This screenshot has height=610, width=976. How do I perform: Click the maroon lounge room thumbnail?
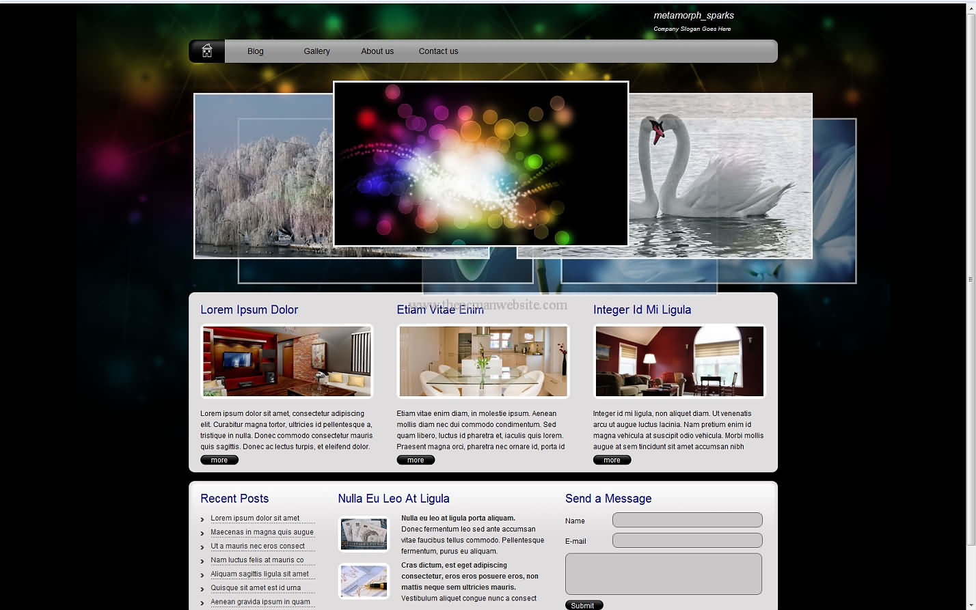click(x=679, y=361)
